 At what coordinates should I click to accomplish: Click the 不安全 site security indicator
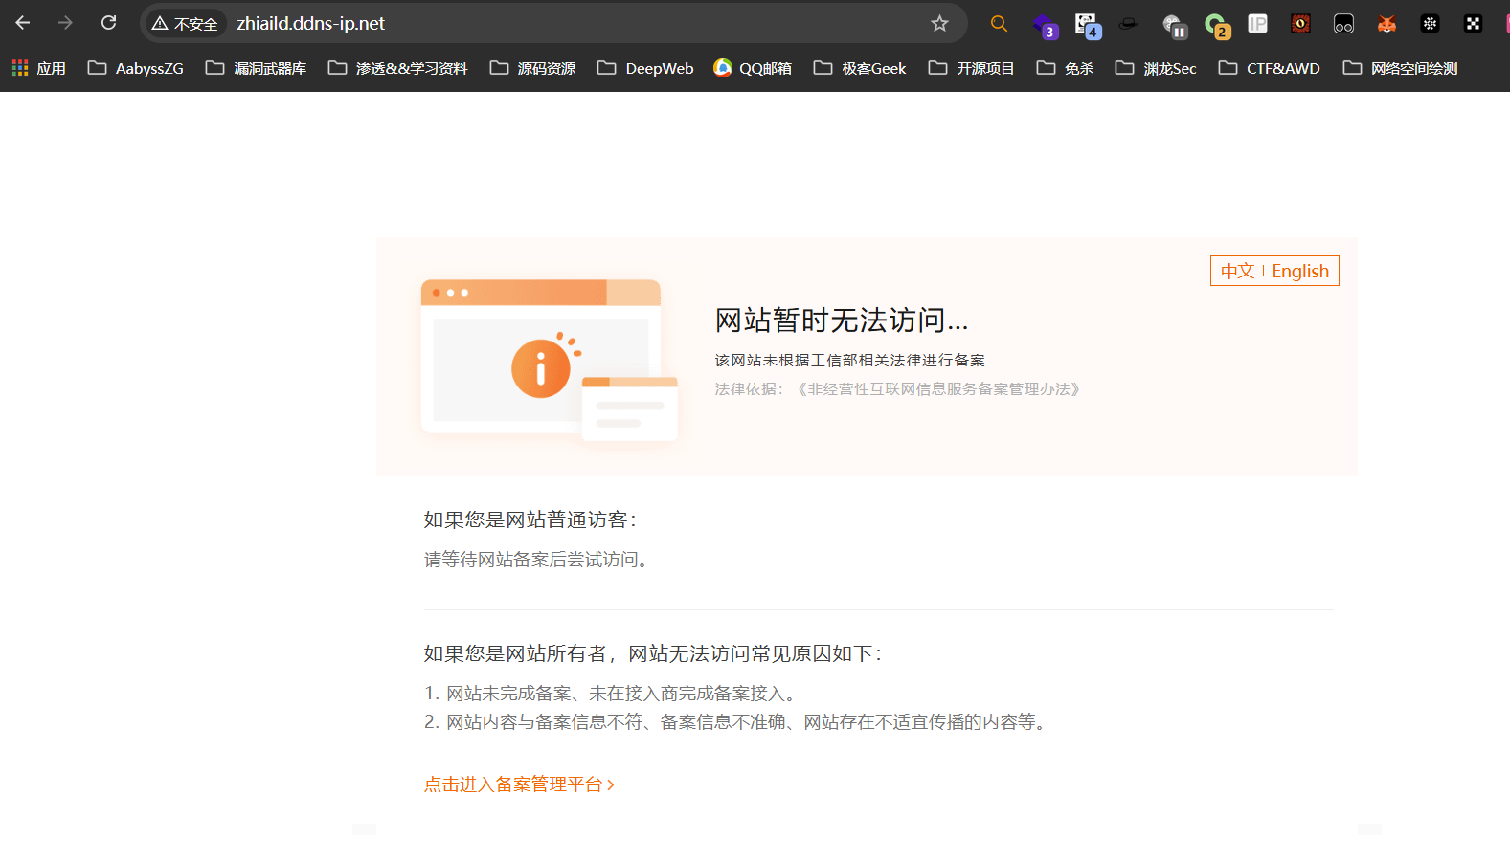186,24
